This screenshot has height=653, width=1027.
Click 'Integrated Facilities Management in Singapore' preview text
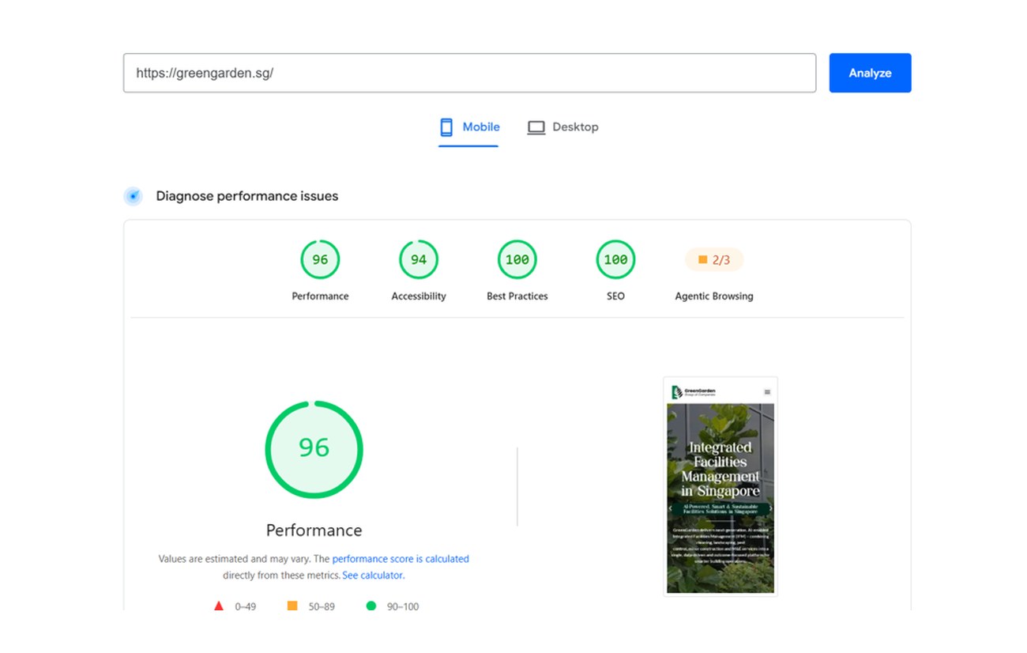coord(720,469)
